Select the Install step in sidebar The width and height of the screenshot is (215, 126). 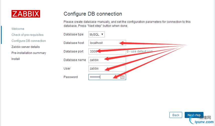click(16, 59)
